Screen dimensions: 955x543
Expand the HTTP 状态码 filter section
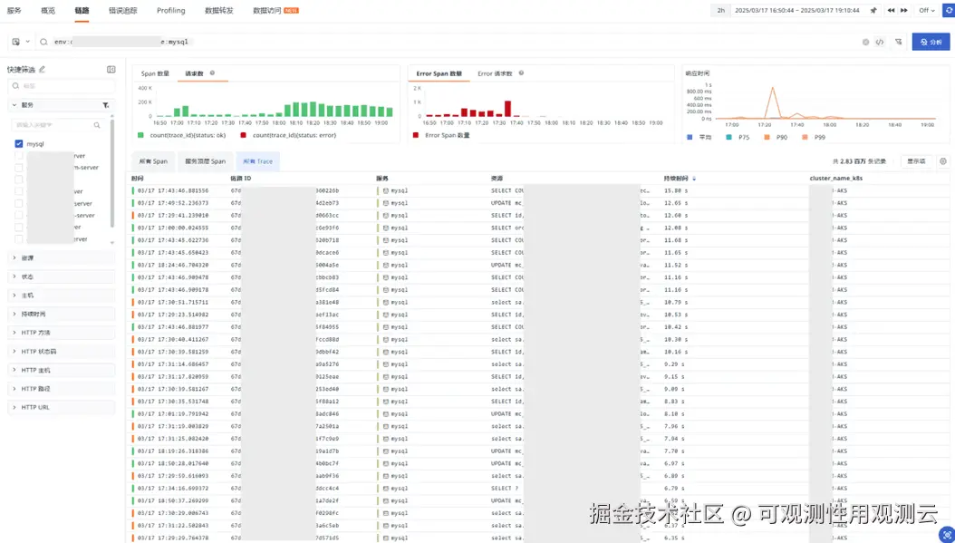click(x=61, y=352)
